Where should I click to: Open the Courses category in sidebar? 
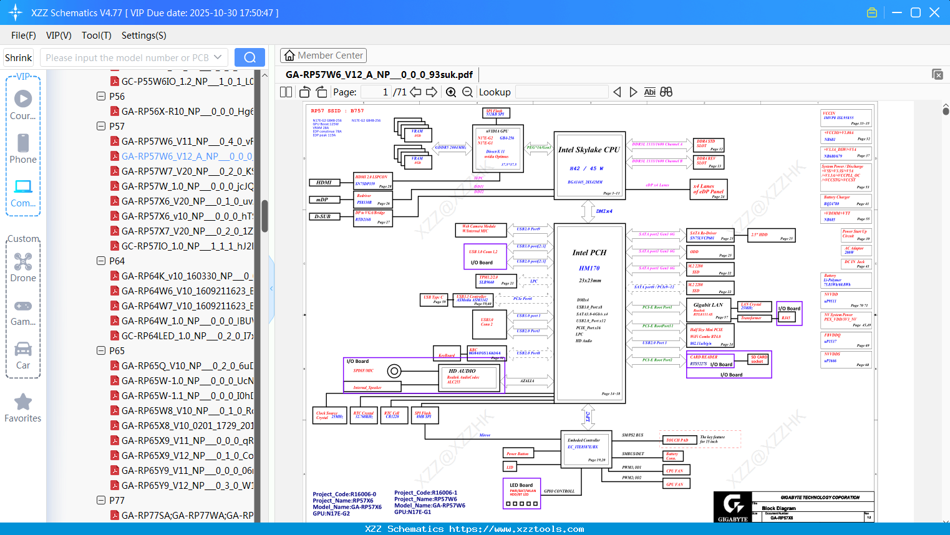click(x=23, y=104)
